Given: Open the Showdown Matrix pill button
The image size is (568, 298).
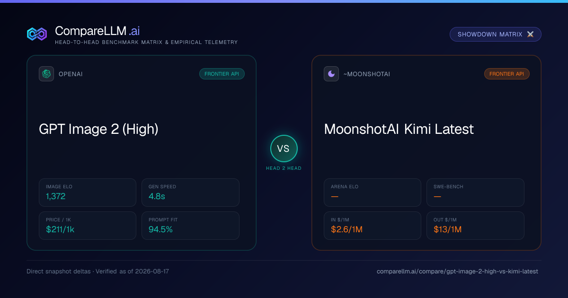Looking at the screenshot, I should click(496, 35).
